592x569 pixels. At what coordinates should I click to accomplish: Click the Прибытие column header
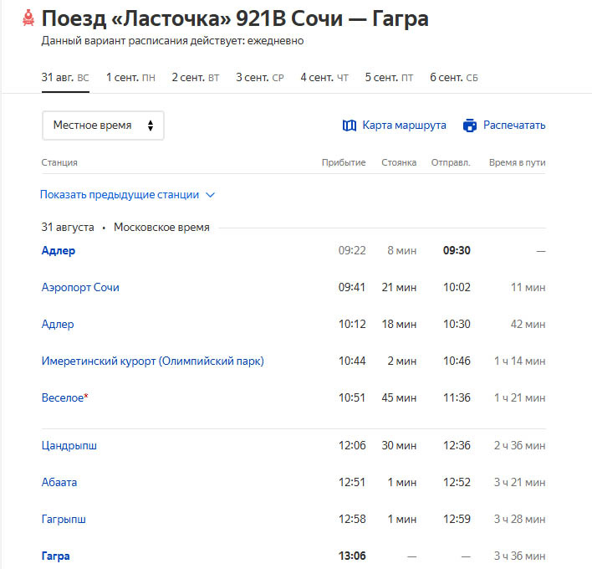344,162
